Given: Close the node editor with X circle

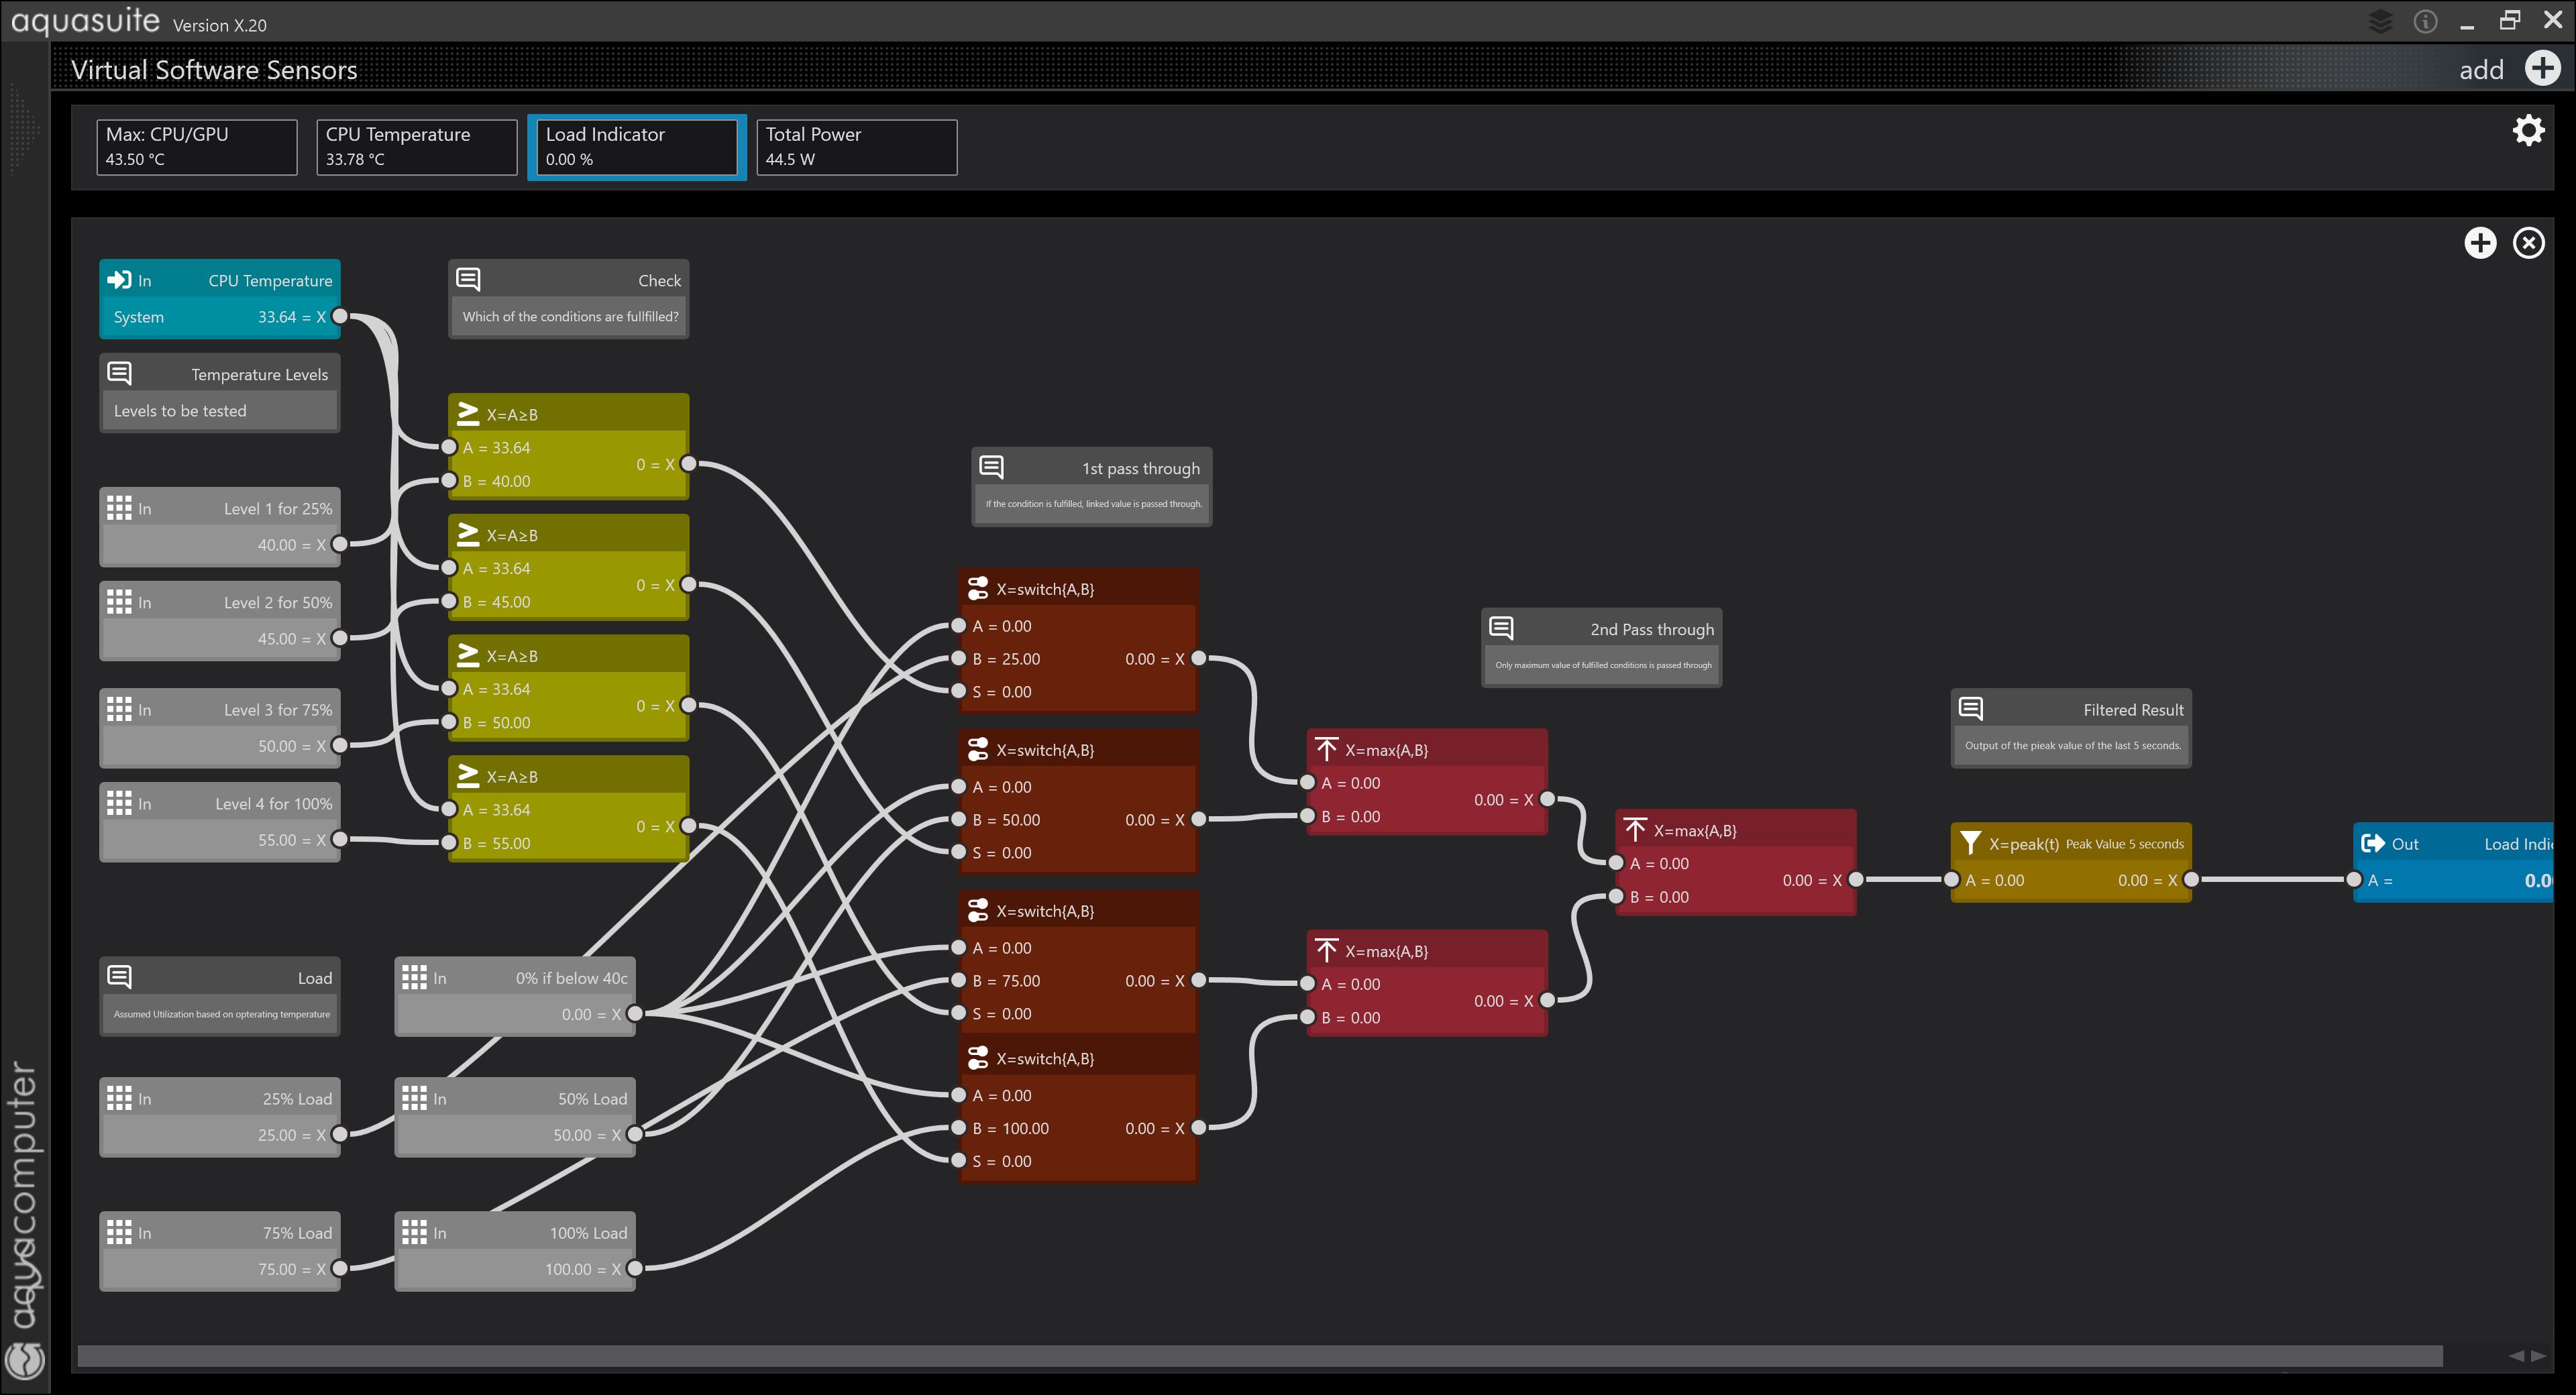Looking at the screenshot, I should (2529, 243).
